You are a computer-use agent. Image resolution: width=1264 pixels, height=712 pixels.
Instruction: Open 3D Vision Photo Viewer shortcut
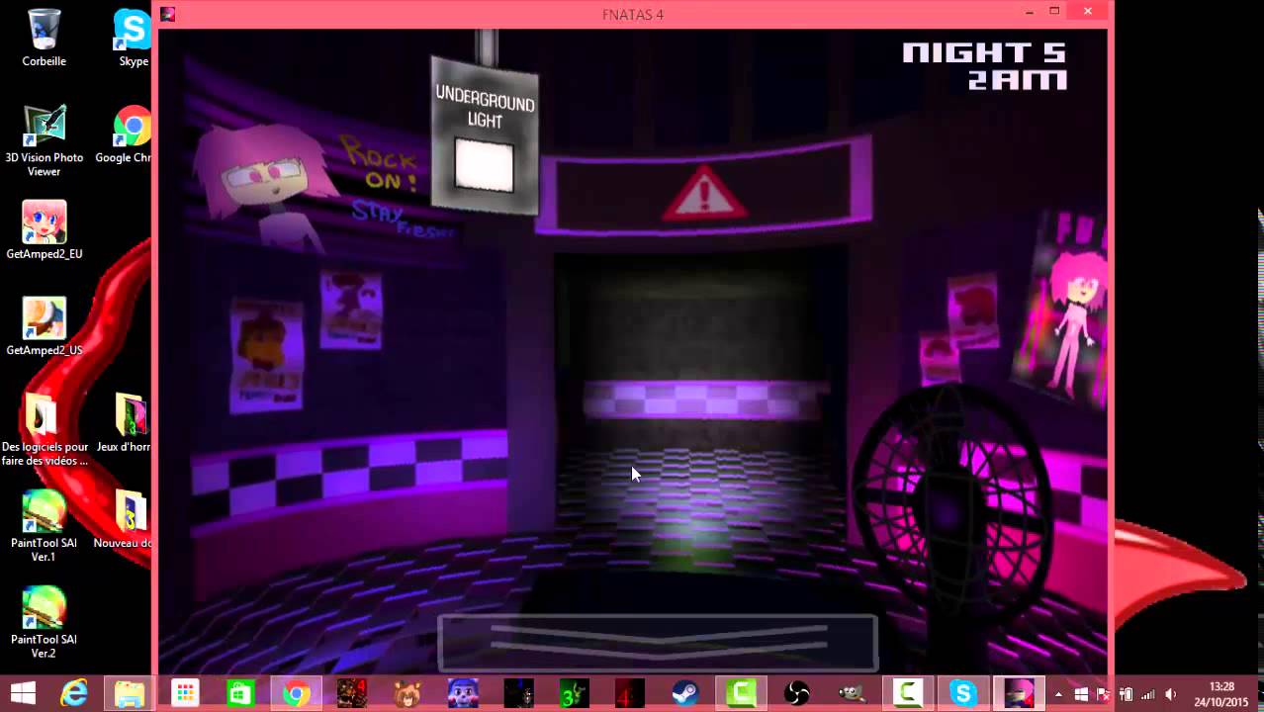pyautogui.click(x=44, y=140)
